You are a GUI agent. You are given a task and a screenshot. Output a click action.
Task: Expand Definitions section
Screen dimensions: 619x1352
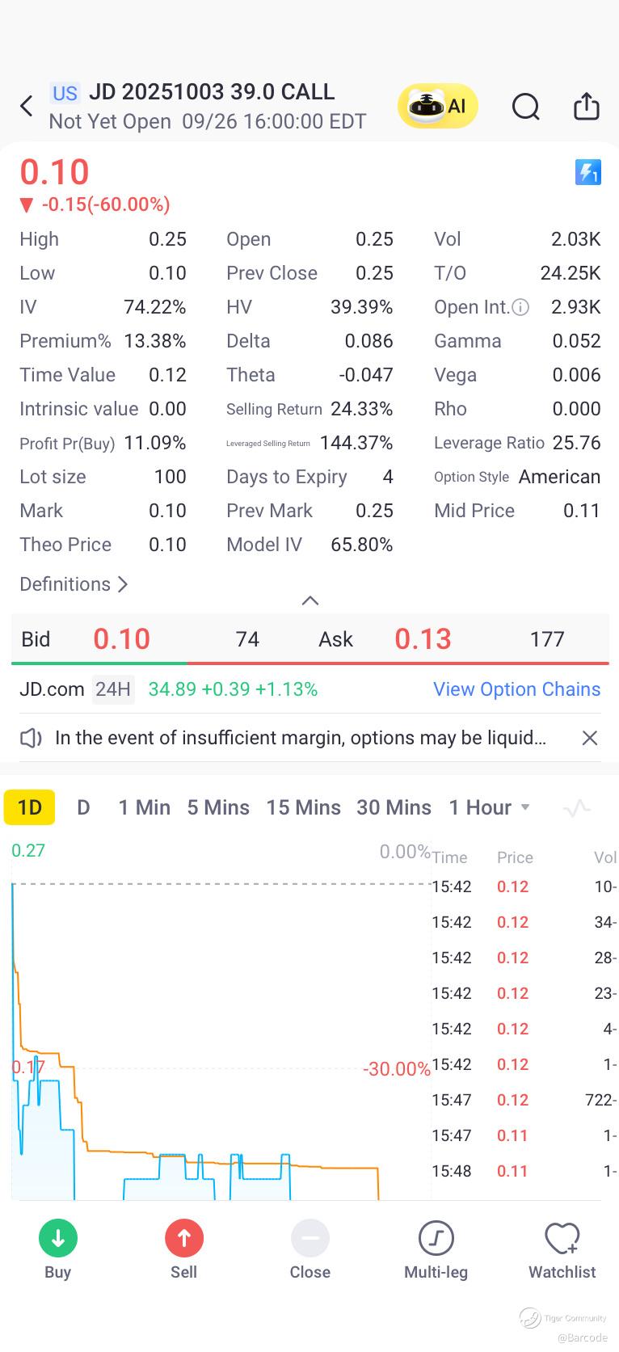tap(74, 584)
